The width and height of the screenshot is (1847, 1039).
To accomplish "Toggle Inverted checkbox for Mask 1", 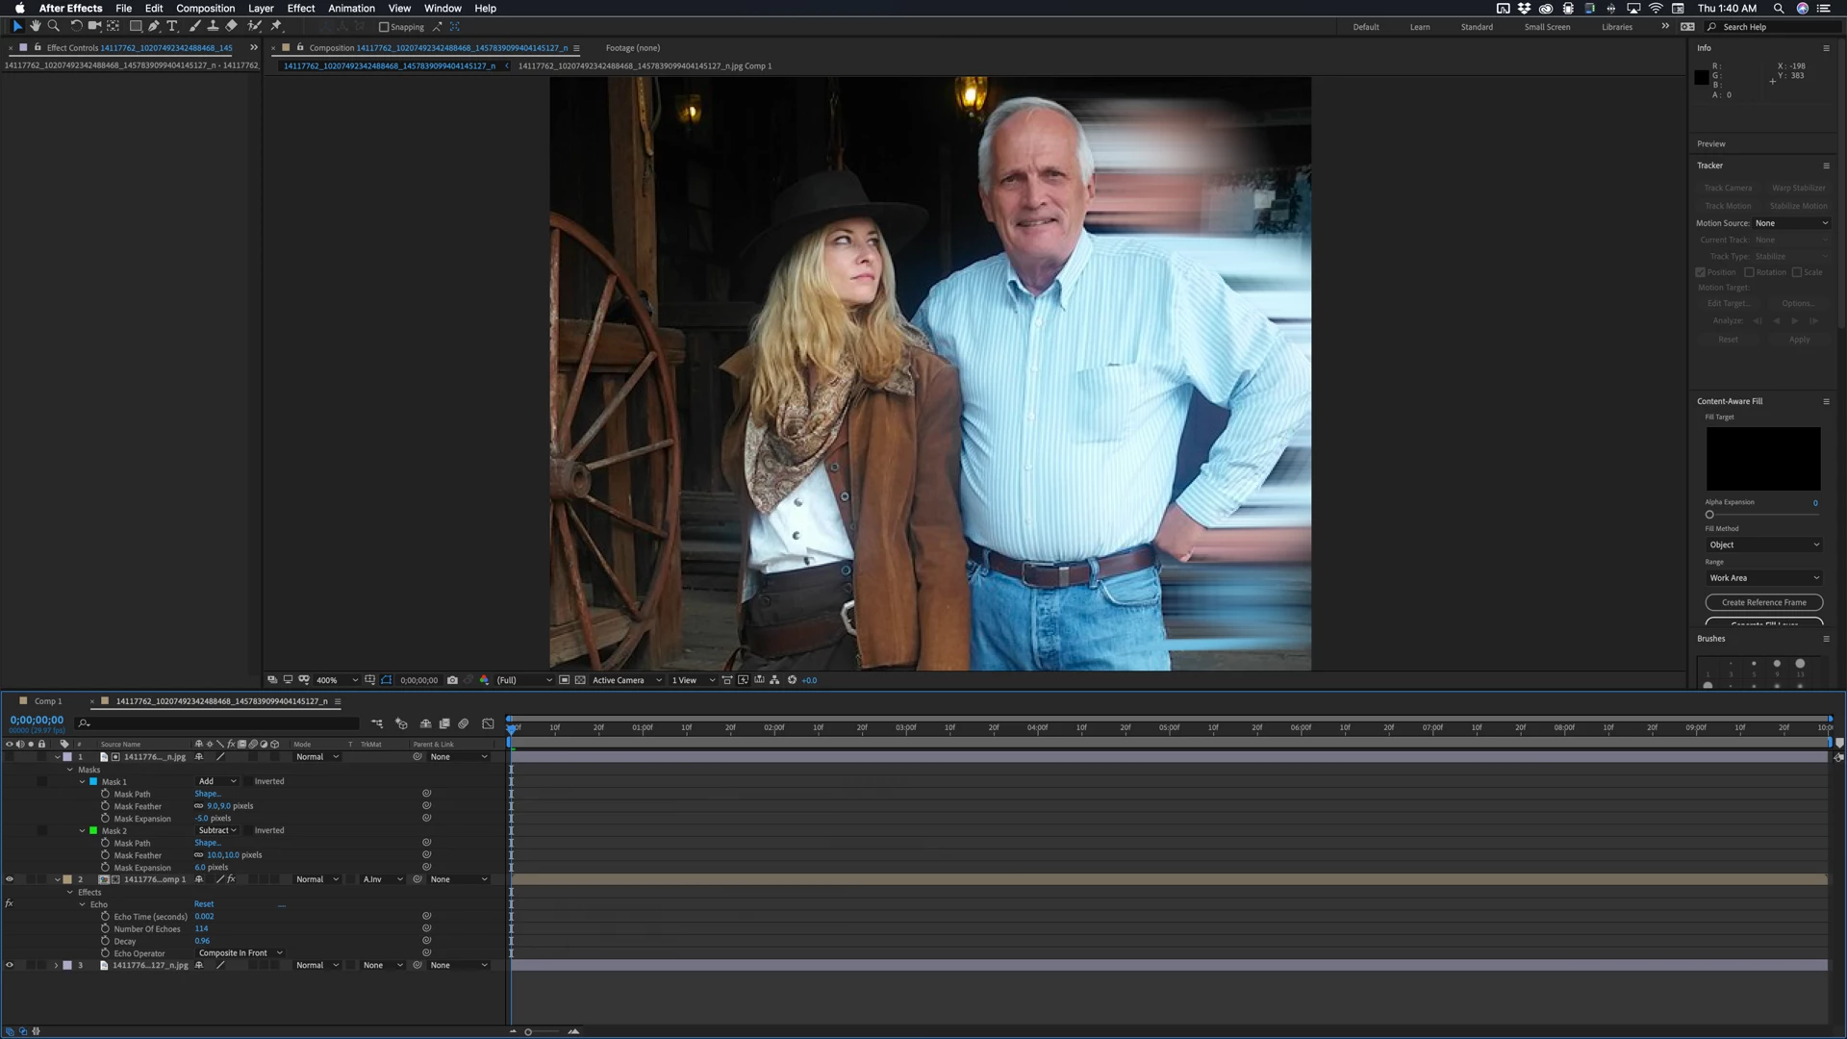I will point(248,781).
